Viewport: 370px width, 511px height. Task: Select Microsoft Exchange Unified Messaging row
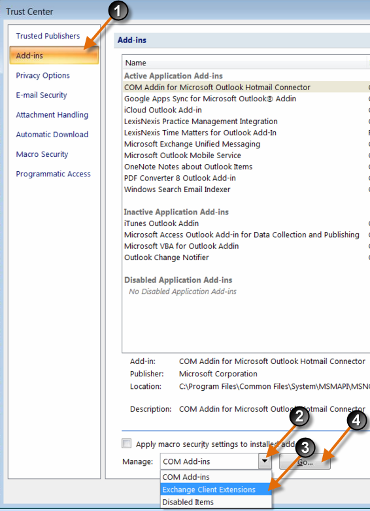(246, 144)
